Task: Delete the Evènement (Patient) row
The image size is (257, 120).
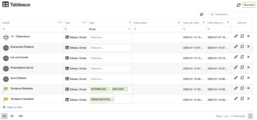Action: click(x=248, y=46)
